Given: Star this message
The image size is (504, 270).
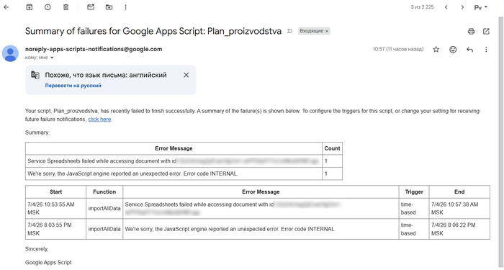Looking at the screenshot, I should pos(436,50).
